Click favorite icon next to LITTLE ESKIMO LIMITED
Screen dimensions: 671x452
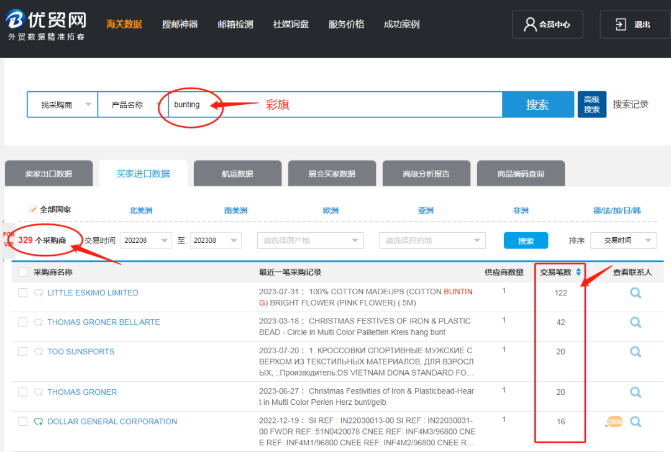click(x=39, y=293)
